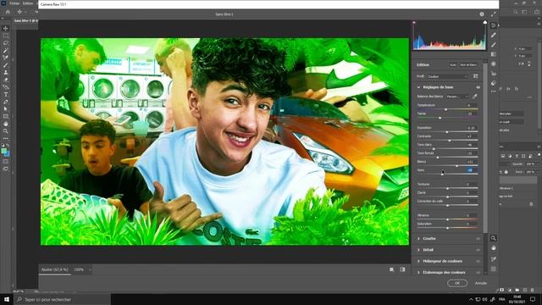Expand the Étalonnage des couleurs section
Image resolution: width=542 pixels, height=305 pixels.
[418, 273]
